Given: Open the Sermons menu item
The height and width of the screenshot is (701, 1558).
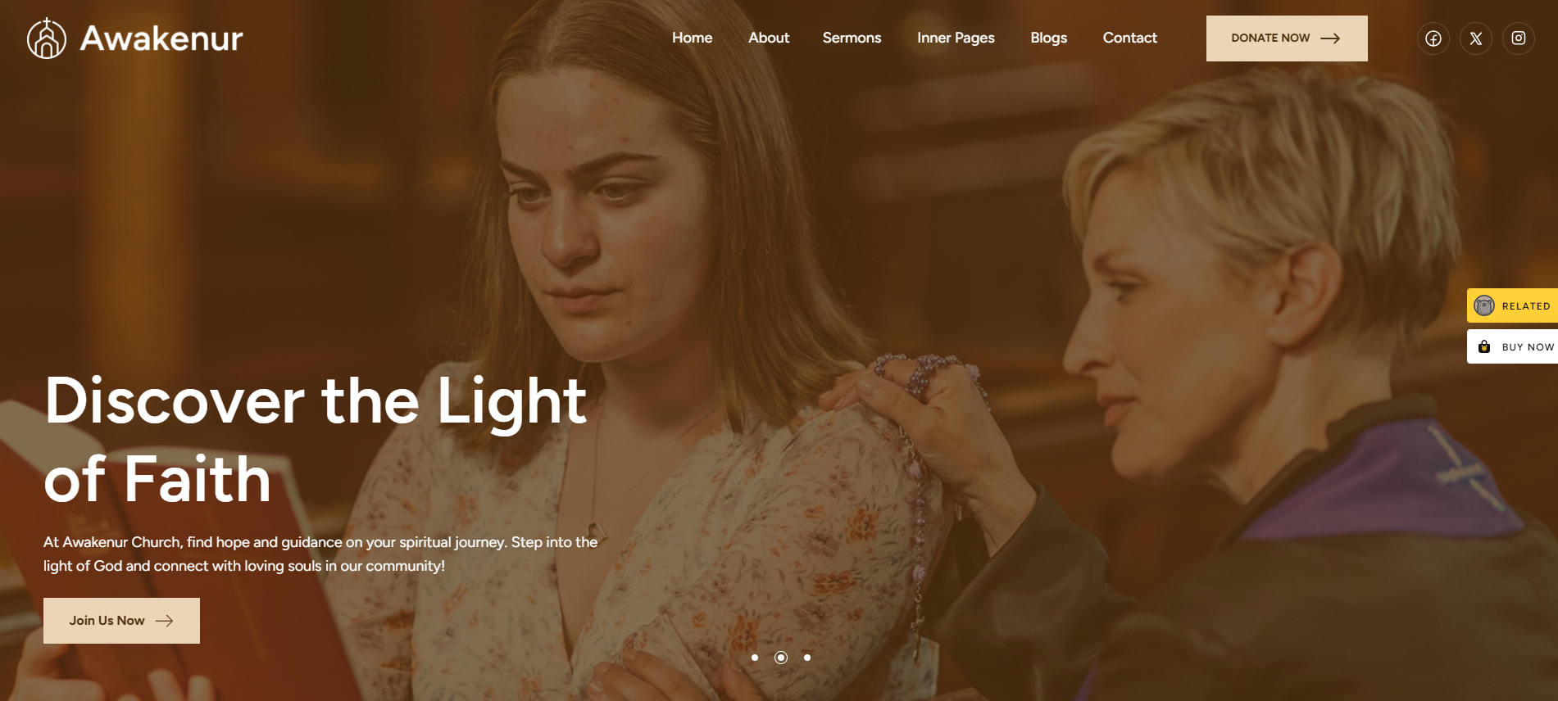Looking at the screenshot, I should point(852,38).
